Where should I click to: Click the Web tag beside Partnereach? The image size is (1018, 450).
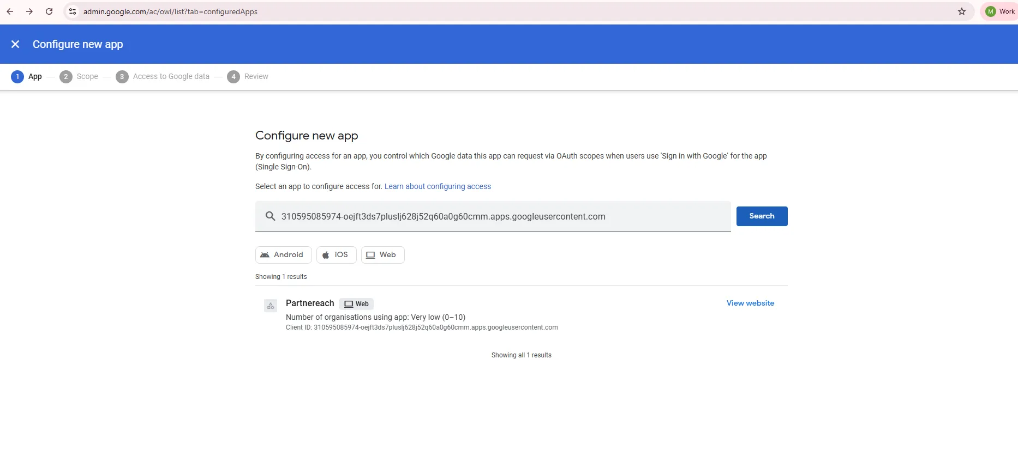pyautogui.click(x=356, y=304)
